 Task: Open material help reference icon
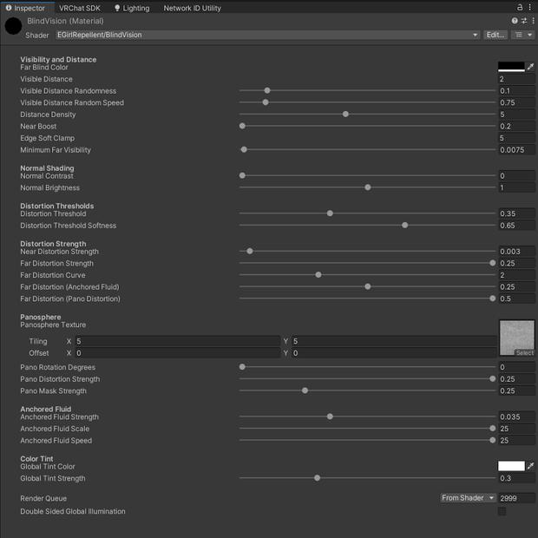tap(515, 21)
